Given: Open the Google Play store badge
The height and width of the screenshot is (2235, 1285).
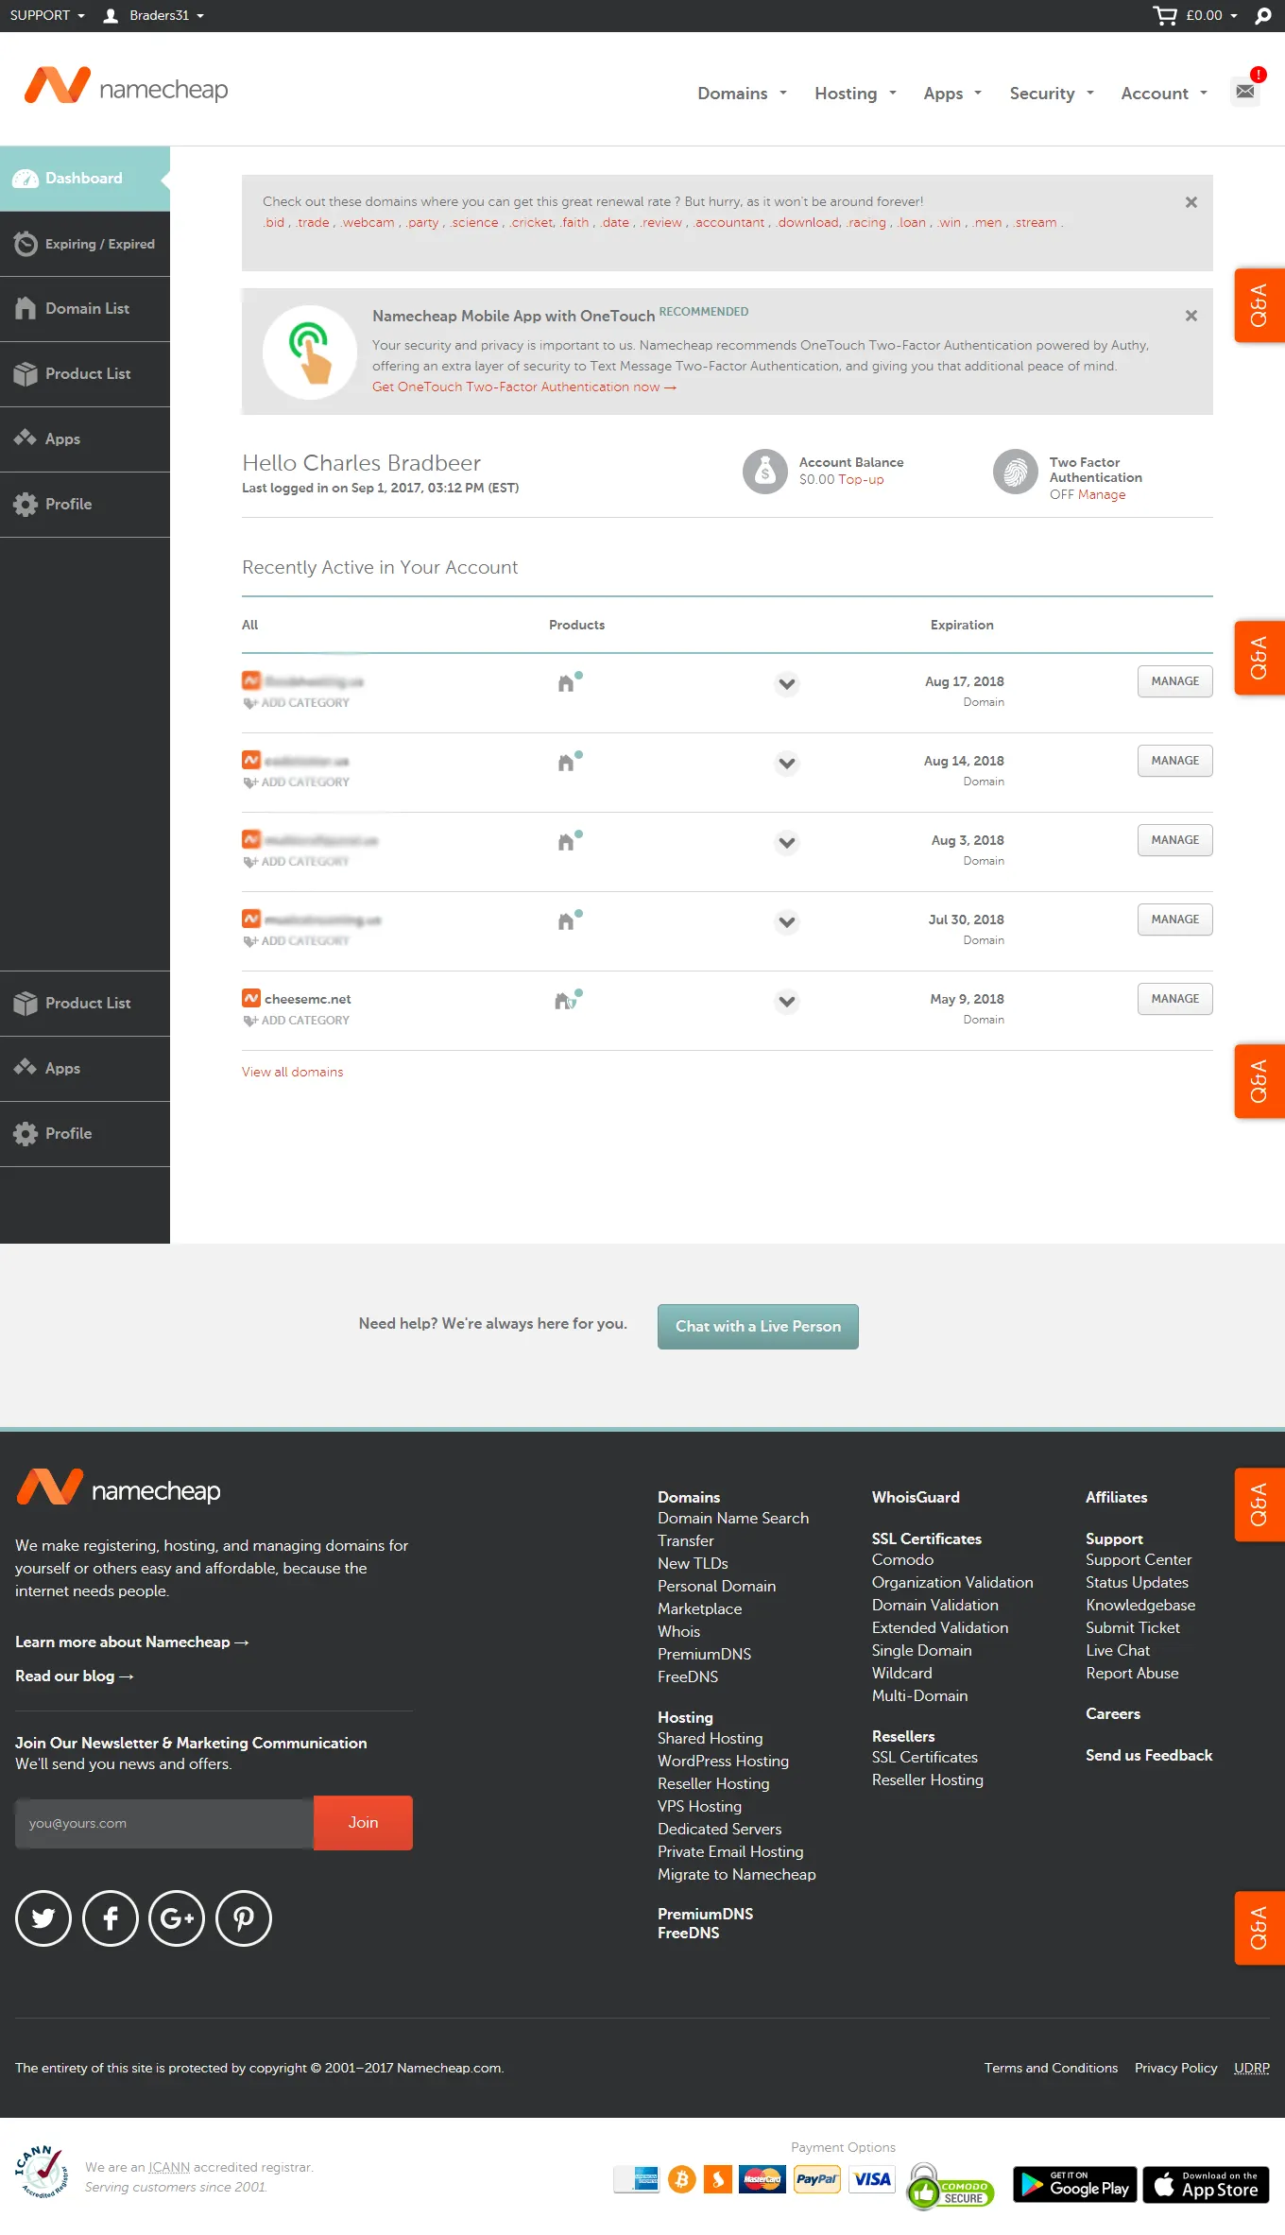Looking at the screenshot, I should coord(1075,2184).
